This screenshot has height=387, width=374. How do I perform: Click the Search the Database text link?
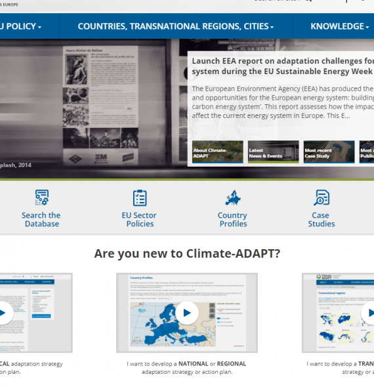click(41, 220)
